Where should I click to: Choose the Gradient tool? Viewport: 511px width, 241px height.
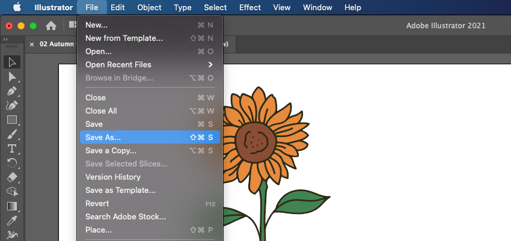(x=12, y=206)
